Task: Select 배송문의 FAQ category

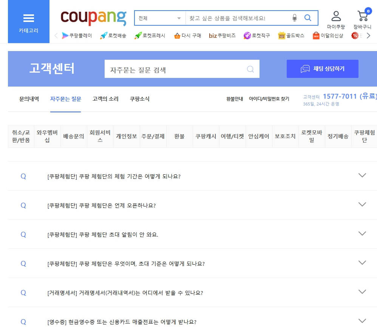Action: (x=74, y=136)
